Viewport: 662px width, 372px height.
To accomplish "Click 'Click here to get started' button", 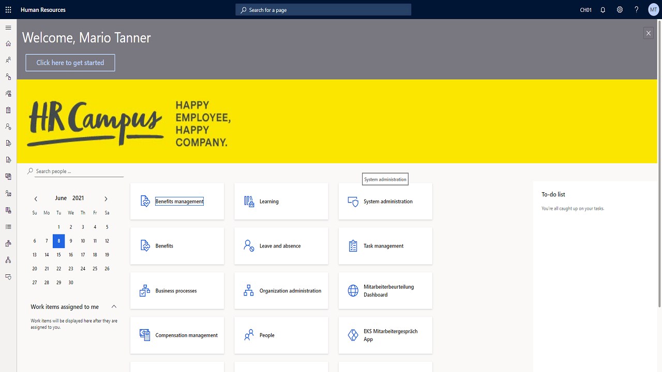I will [x=70, y=63].
